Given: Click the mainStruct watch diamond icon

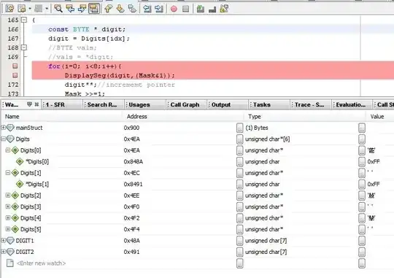Looking at the screenshot, I should 10,128.
